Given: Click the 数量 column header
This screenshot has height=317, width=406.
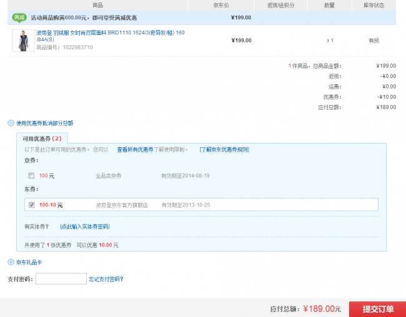Looking at the screenshot, I should pyautogui.click(x=329, y=6).
